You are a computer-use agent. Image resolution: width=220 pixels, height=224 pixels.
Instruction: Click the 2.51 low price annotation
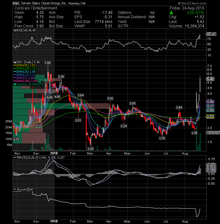[x=78, y=120]
